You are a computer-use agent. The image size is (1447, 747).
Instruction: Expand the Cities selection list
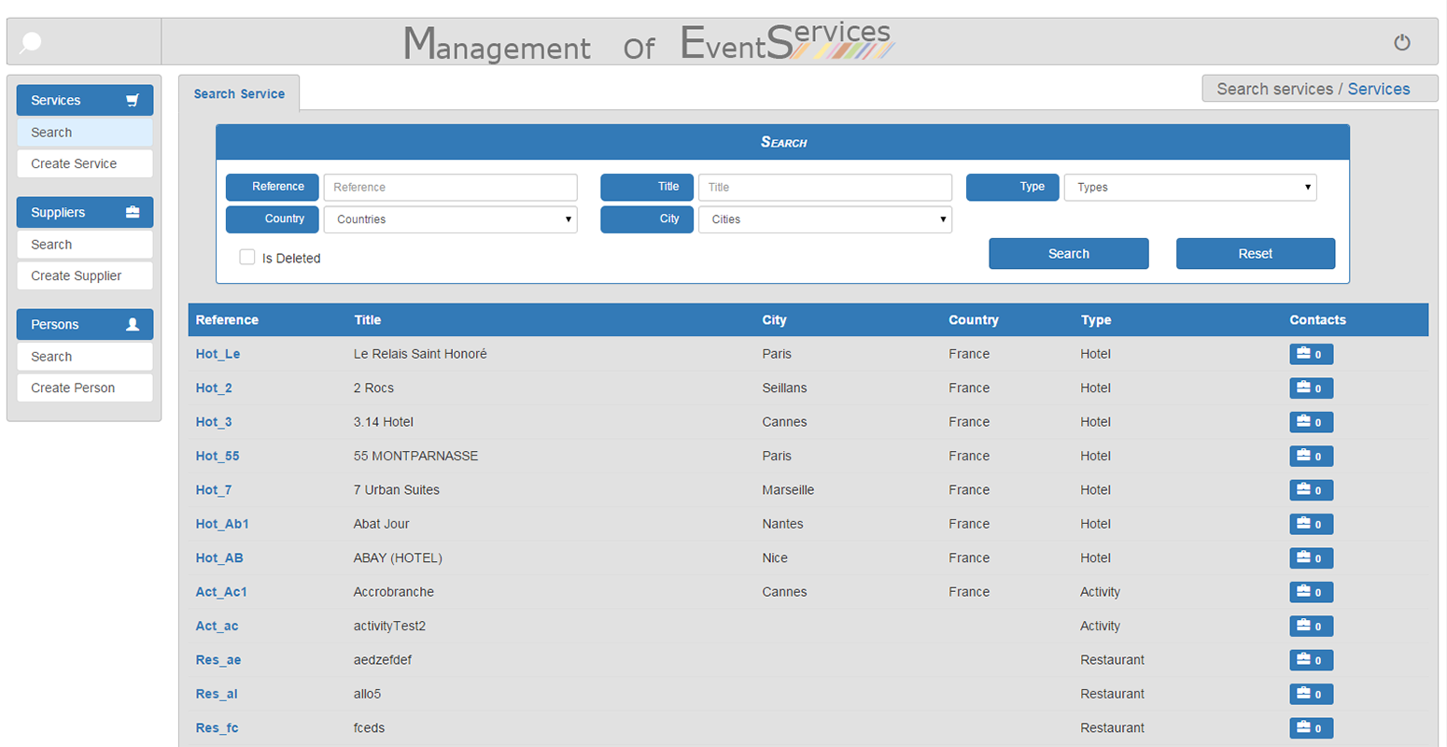[825, 219]
